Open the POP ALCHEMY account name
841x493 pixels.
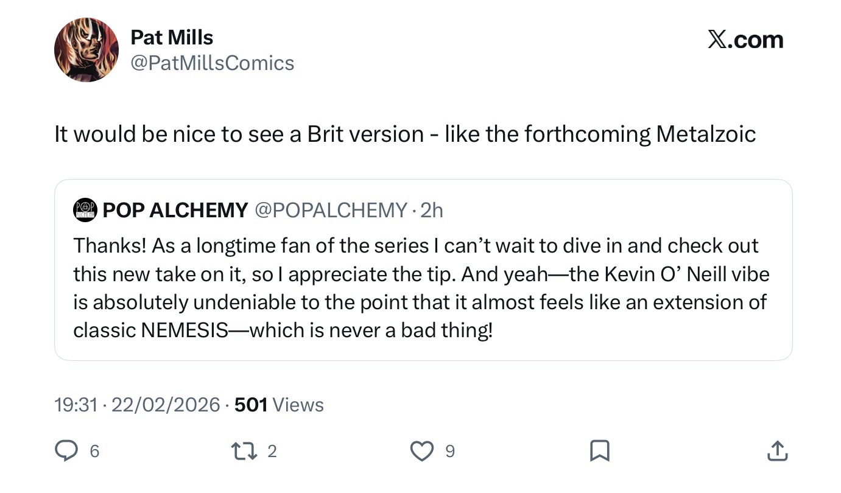click(x=175, y=210)
